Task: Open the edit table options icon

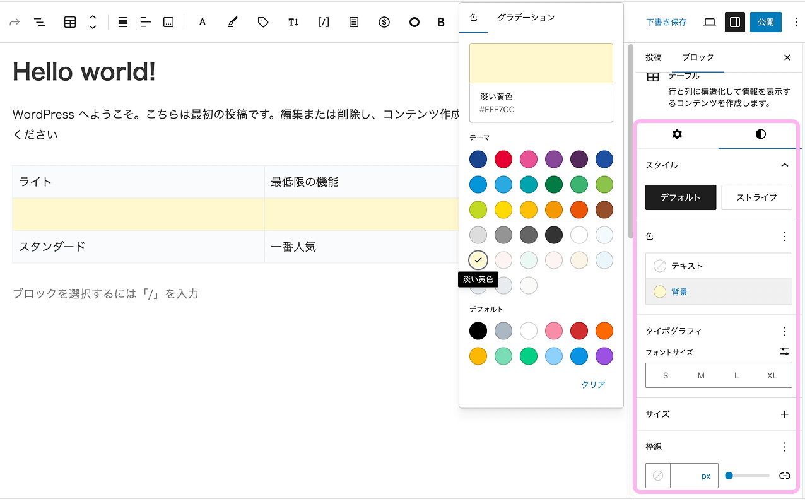Action: (168, 22)
